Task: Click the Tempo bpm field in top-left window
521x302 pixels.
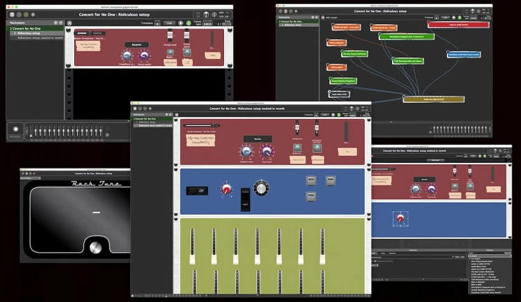Action: coord(208,24)
